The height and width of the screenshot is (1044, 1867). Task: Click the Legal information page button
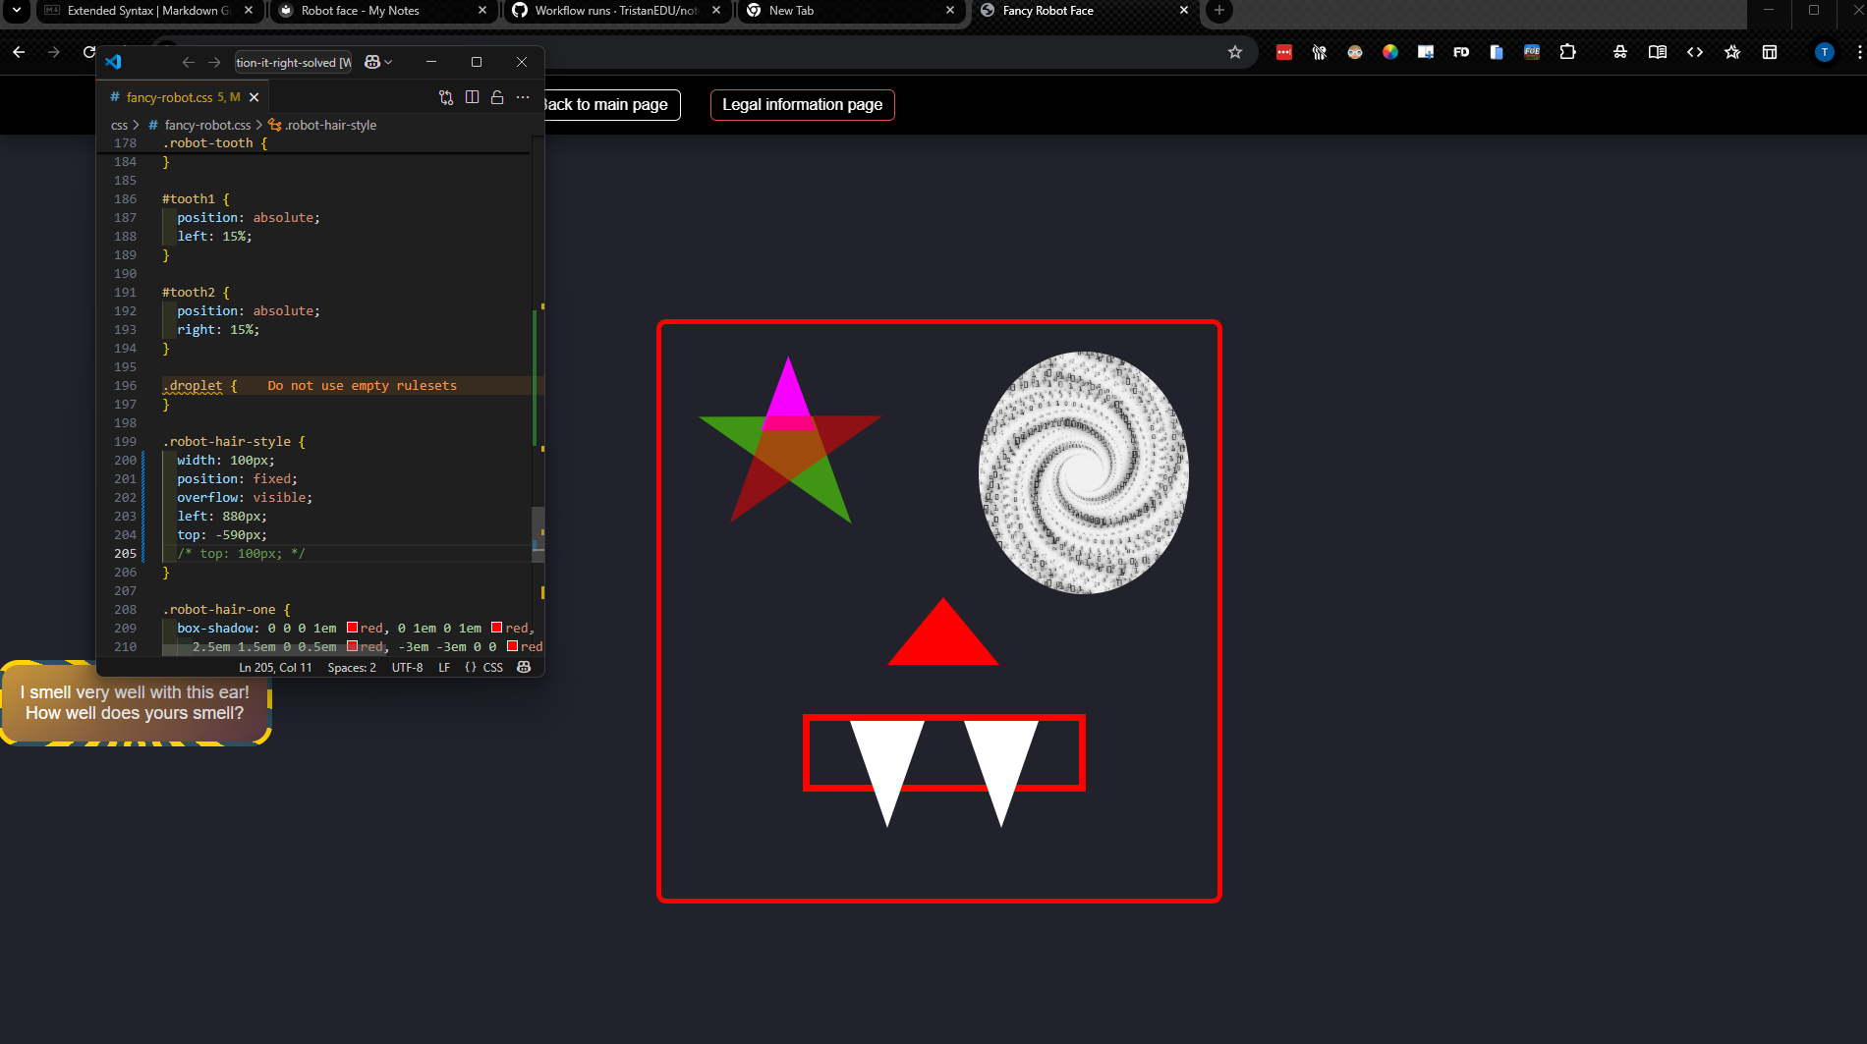click(x=803, y=105)
